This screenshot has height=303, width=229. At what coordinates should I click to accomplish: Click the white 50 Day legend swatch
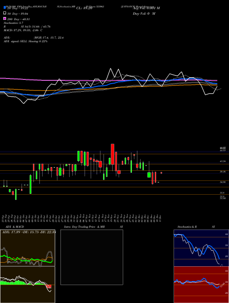point(5,13)
